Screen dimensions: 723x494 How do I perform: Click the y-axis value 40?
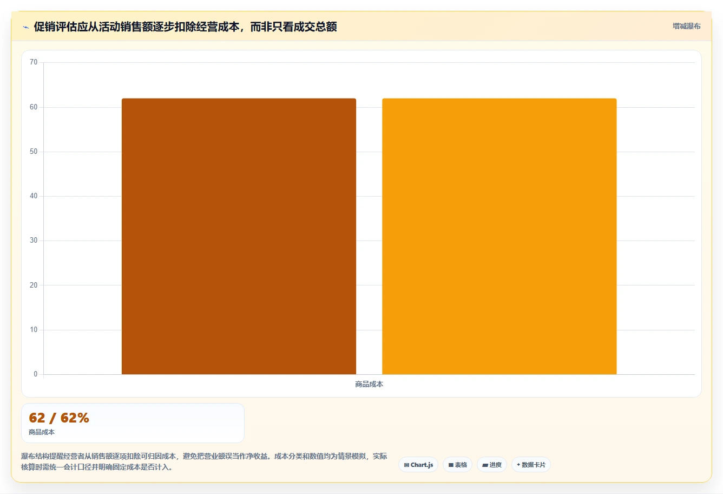[34, 196]
